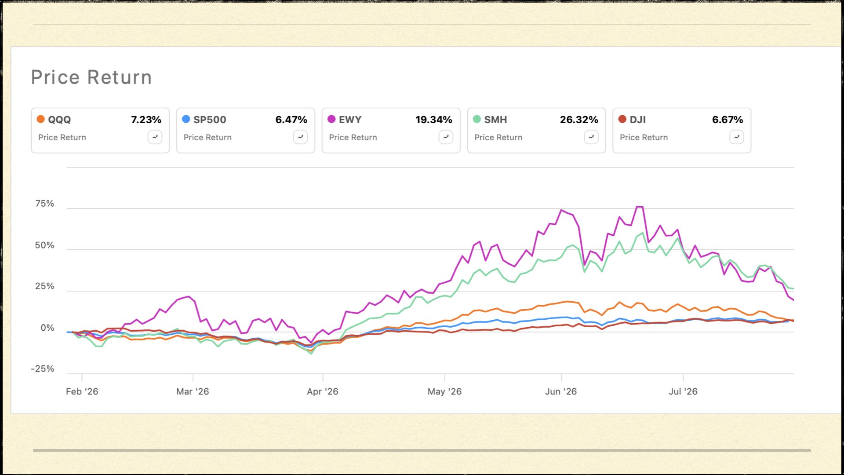
Task: Select the QQQ ticker label
Action: tap(59, 120)
